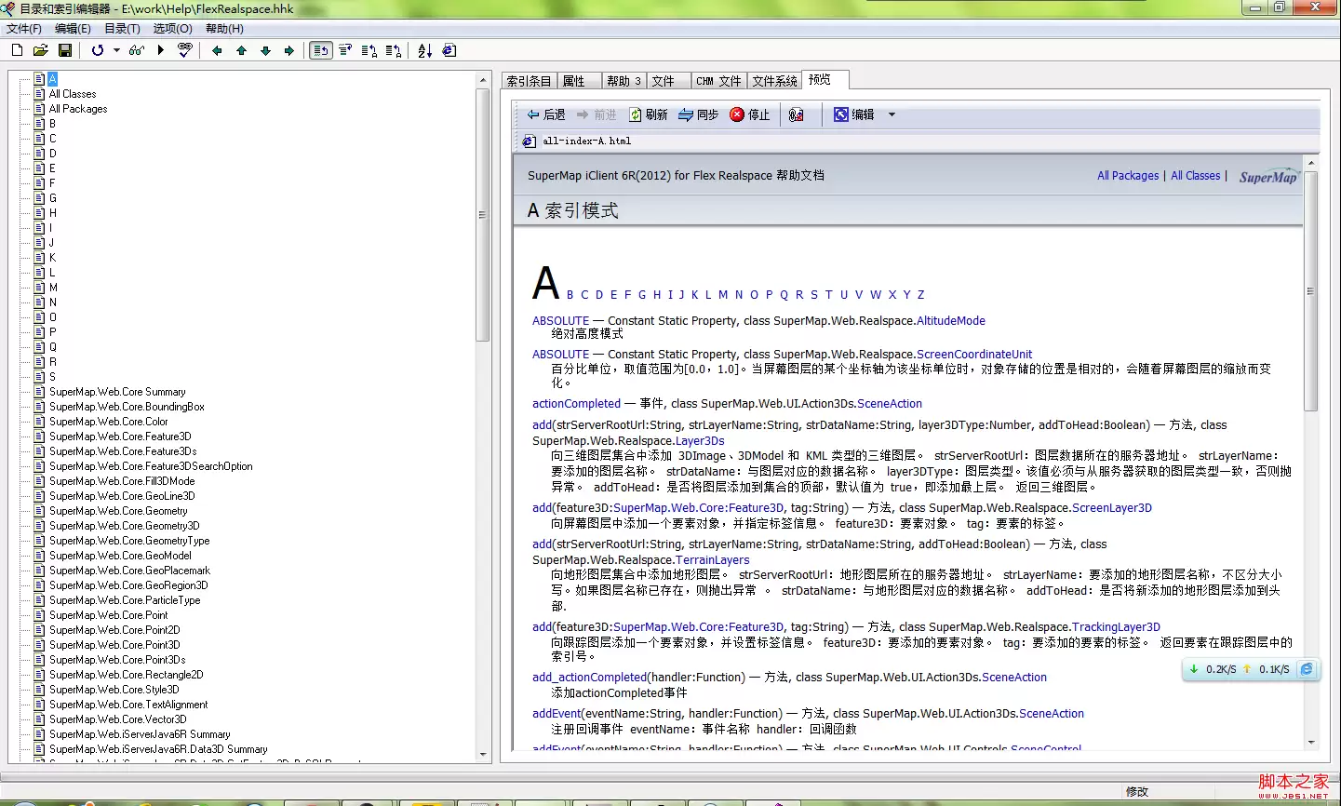This screenshot has height=806, width=1341.
Task: Click the 停止 stop button
Action: click(x=750, y=114)
